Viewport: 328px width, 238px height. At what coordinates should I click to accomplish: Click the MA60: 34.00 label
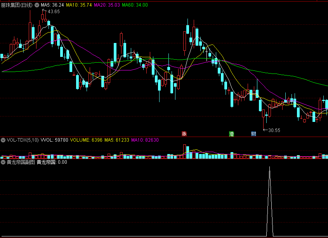(x=135, y=5)
